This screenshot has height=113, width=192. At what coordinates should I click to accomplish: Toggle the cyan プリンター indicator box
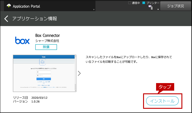[x=144, y=3]
